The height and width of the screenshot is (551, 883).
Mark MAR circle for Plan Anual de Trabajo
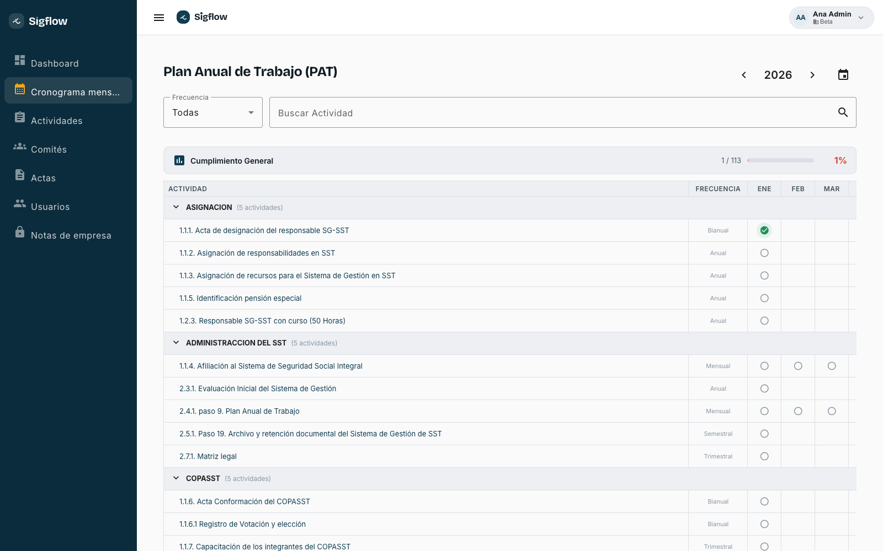[832, 411]
